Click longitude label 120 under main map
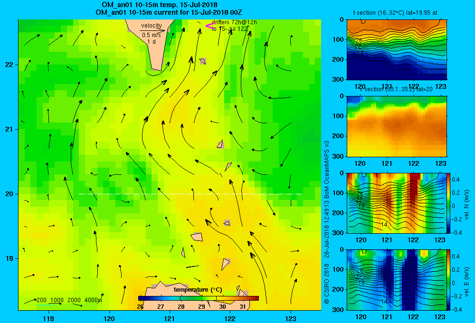Image resolution: width=475 pixels, height=323 pixels. pyautogui.click(x=109, y=318)
